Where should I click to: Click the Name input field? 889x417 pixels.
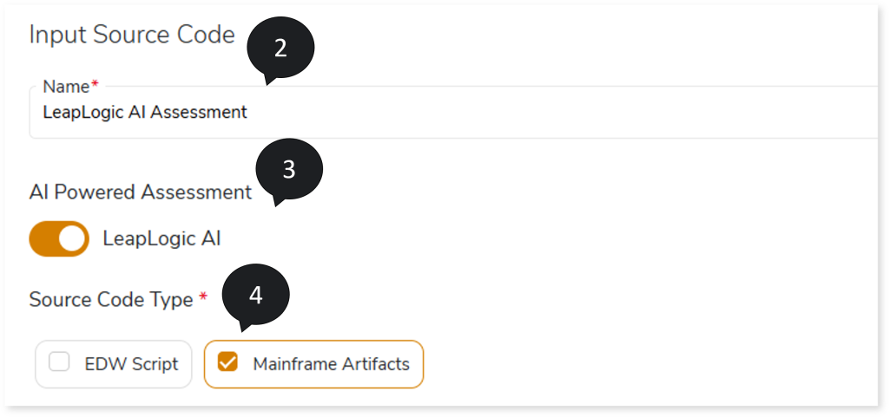(x=521, y=113)
